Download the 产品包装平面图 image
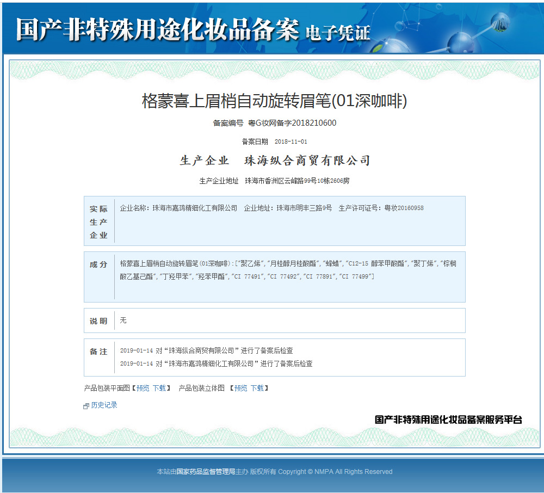 tap(159, 388)
